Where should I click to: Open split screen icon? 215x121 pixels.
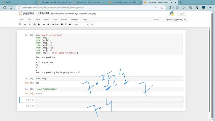pyautogui.click(x=177, y=7)
